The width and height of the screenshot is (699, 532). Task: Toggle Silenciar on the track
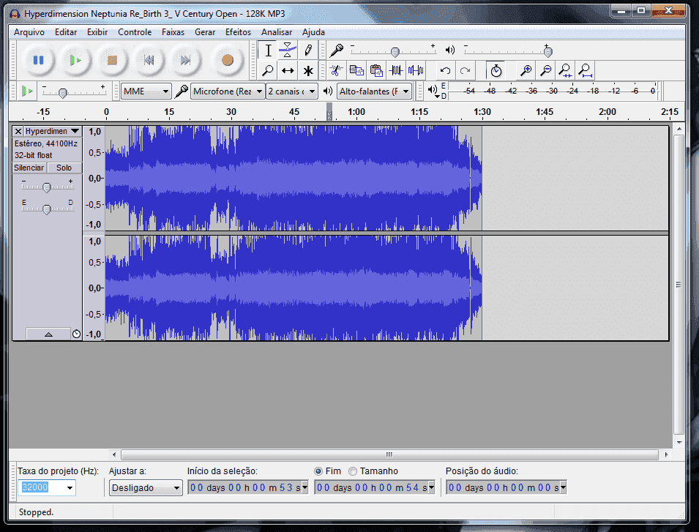click(29, 168)
